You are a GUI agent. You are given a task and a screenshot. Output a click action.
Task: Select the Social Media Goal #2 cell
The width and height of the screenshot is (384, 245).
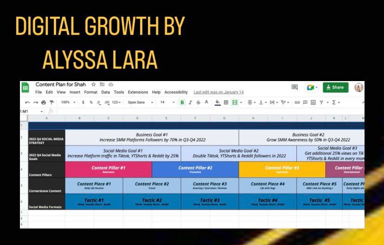(x=239, y=153)
